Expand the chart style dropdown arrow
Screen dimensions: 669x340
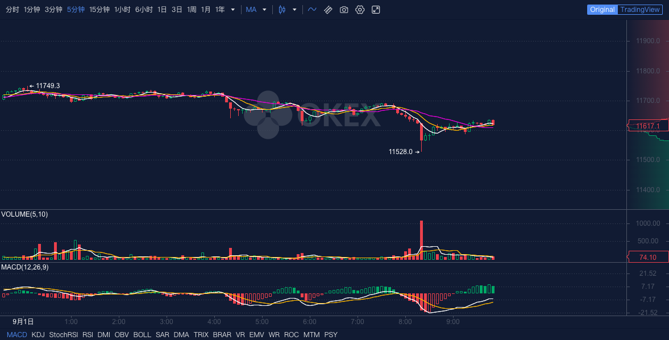click(x=294, y=10)
